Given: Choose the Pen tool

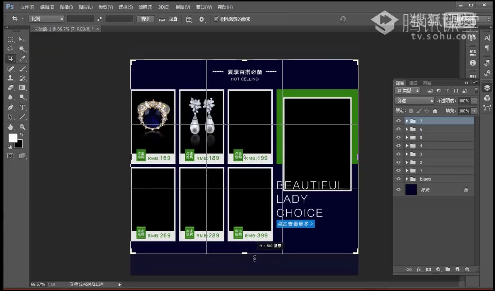Looking at the screenshot, I should (x=10, y=108).
